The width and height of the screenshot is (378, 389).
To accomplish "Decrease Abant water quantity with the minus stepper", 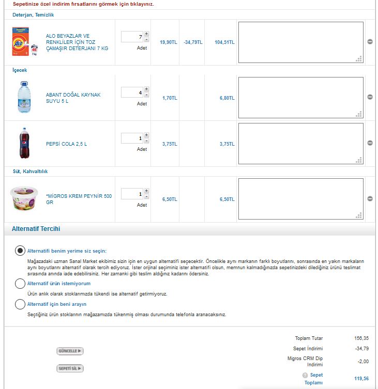I will point(146,95).
